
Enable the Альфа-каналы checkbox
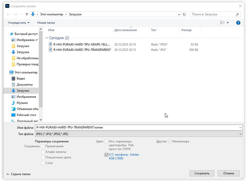click(43, 152)
